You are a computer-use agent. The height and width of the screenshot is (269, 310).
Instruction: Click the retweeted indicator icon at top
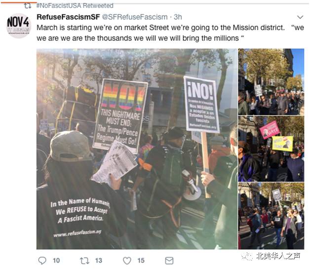coord(28,6)
